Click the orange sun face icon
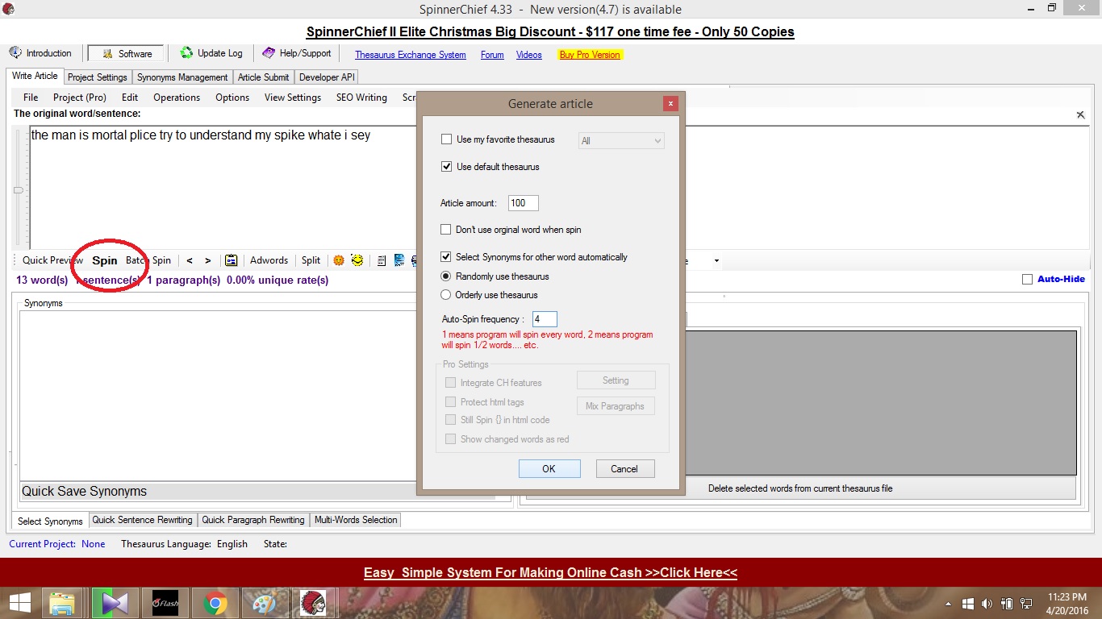 [x=339, y=260]
